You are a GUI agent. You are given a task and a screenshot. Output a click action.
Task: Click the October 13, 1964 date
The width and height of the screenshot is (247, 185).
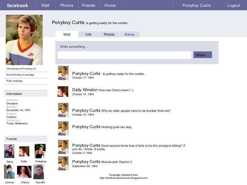pyautogui.click(x=83, y=115)
